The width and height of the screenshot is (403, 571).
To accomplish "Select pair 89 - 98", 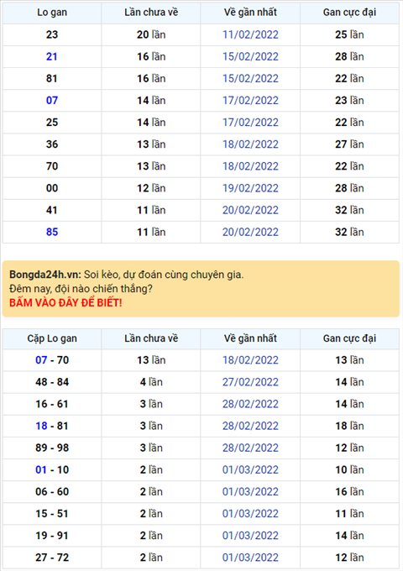I will [x=52, y=448].
